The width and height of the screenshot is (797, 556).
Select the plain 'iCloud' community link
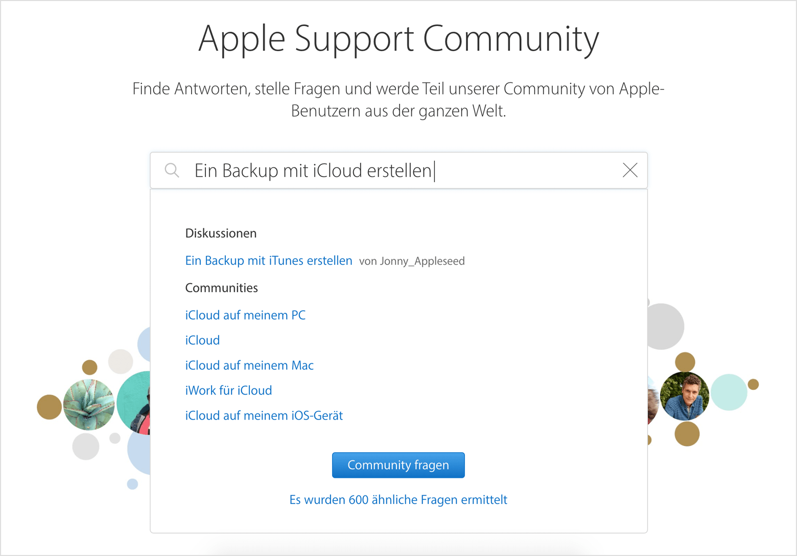tap(202, 340)
